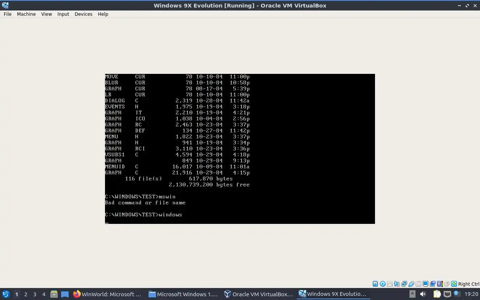Click the 617,870 bytes total text
This screenshot has width=480, height=300.
(x=211, y=178)
